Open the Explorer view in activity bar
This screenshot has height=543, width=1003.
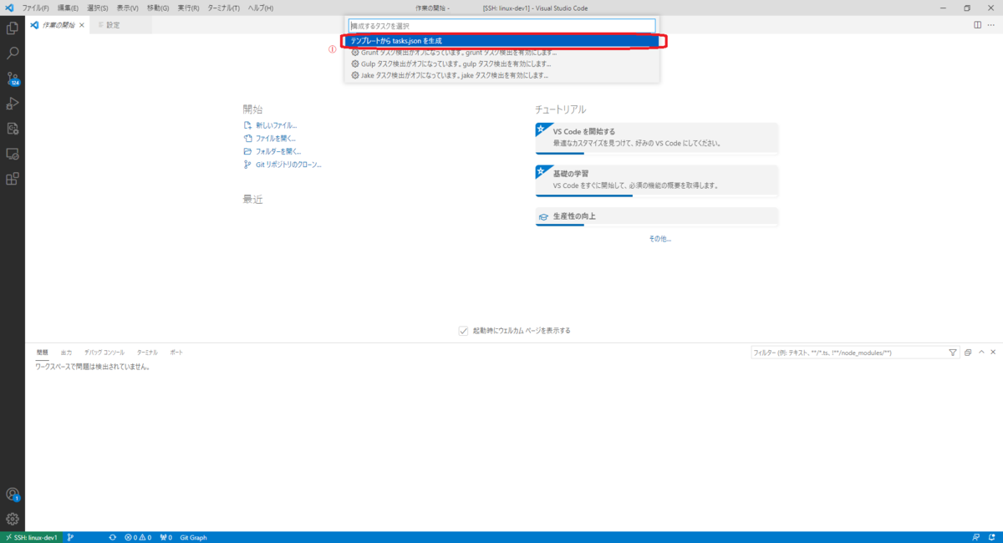coord(13,28)
